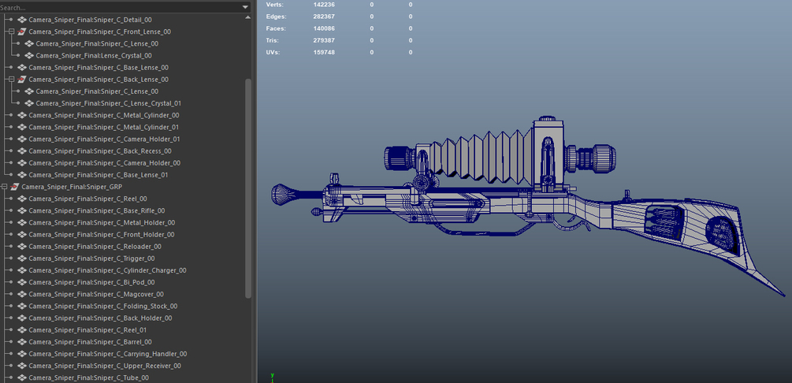Click the UVs count value 159748
792x383 pixels.
click(324, 53)
